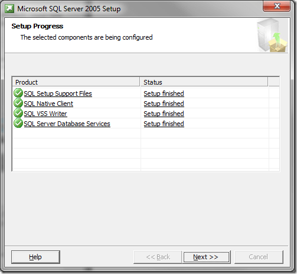Image resolution: width=297 pixels, height=274 pixels.
Task: View Setup finished status for SQL Setup Support Files
Action: (164, 94)
